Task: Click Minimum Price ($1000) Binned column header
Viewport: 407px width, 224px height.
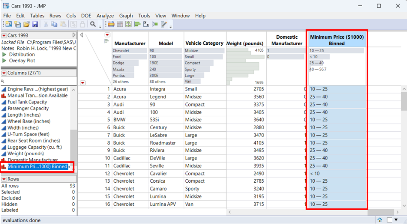Action: (x=337, y=40)
